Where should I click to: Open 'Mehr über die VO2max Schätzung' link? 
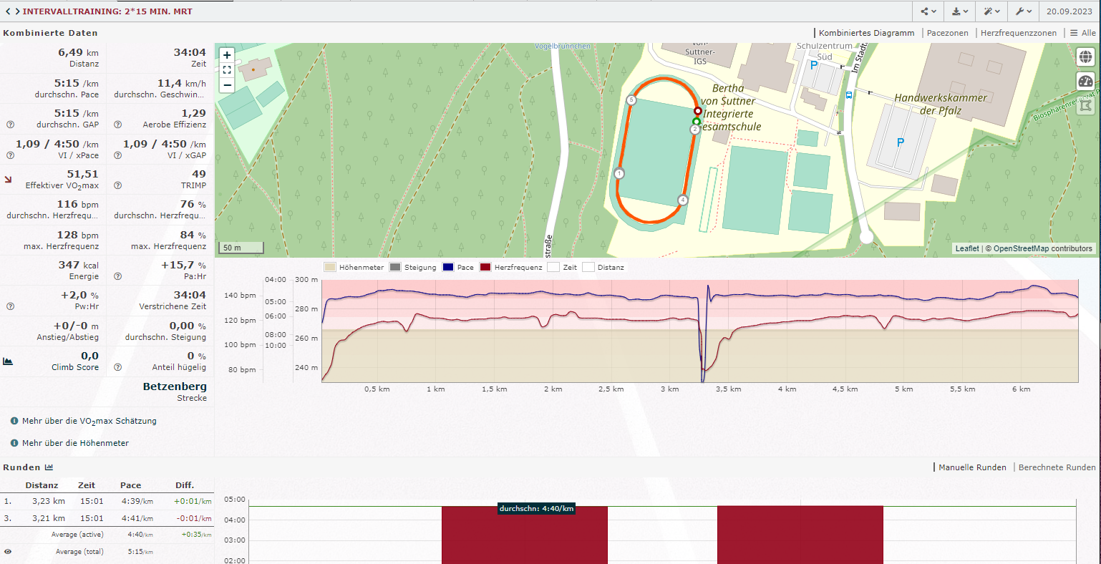89,421
